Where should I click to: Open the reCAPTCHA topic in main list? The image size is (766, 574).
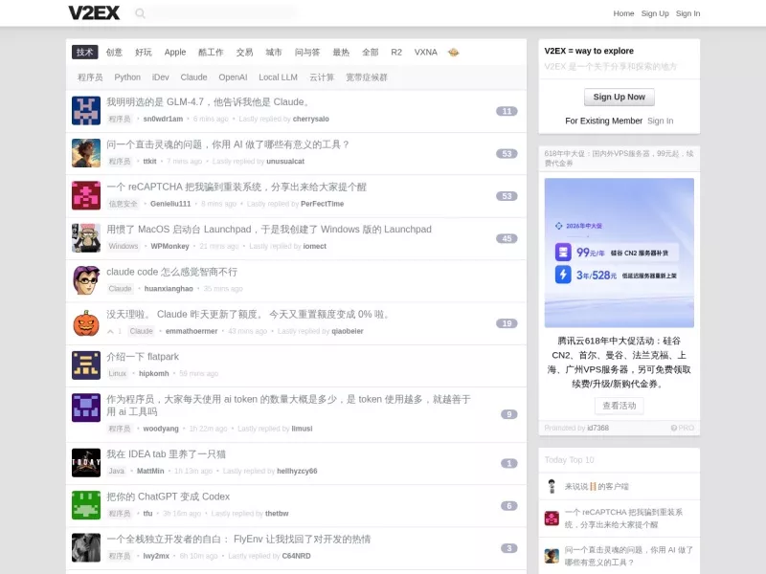[237, 187]
